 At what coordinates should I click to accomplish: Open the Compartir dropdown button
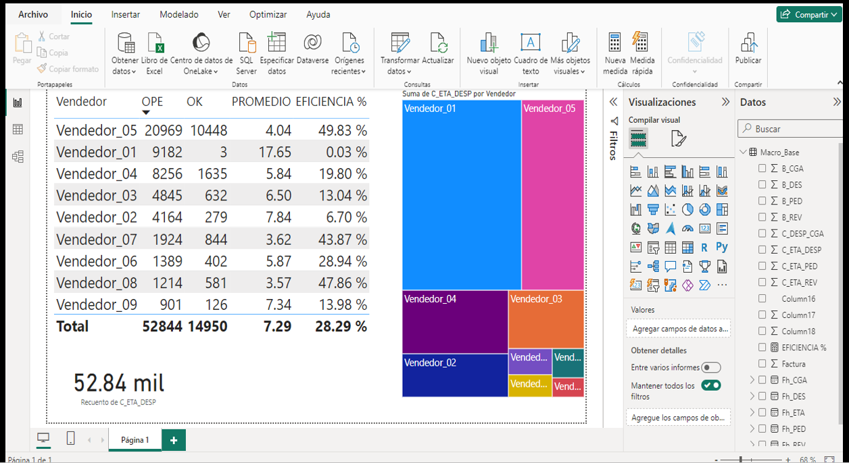pyautogui.click(x=808, y=14)
